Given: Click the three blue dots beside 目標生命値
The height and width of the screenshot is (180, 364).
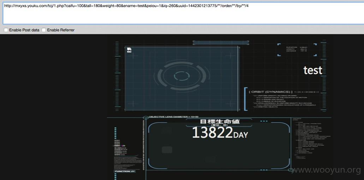Looking at the screenshot, I should click(x=264, y=121).
